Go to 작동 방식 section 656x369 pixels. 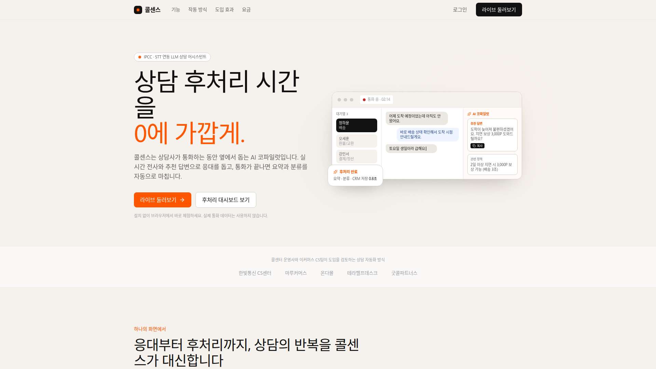[197, 10]
